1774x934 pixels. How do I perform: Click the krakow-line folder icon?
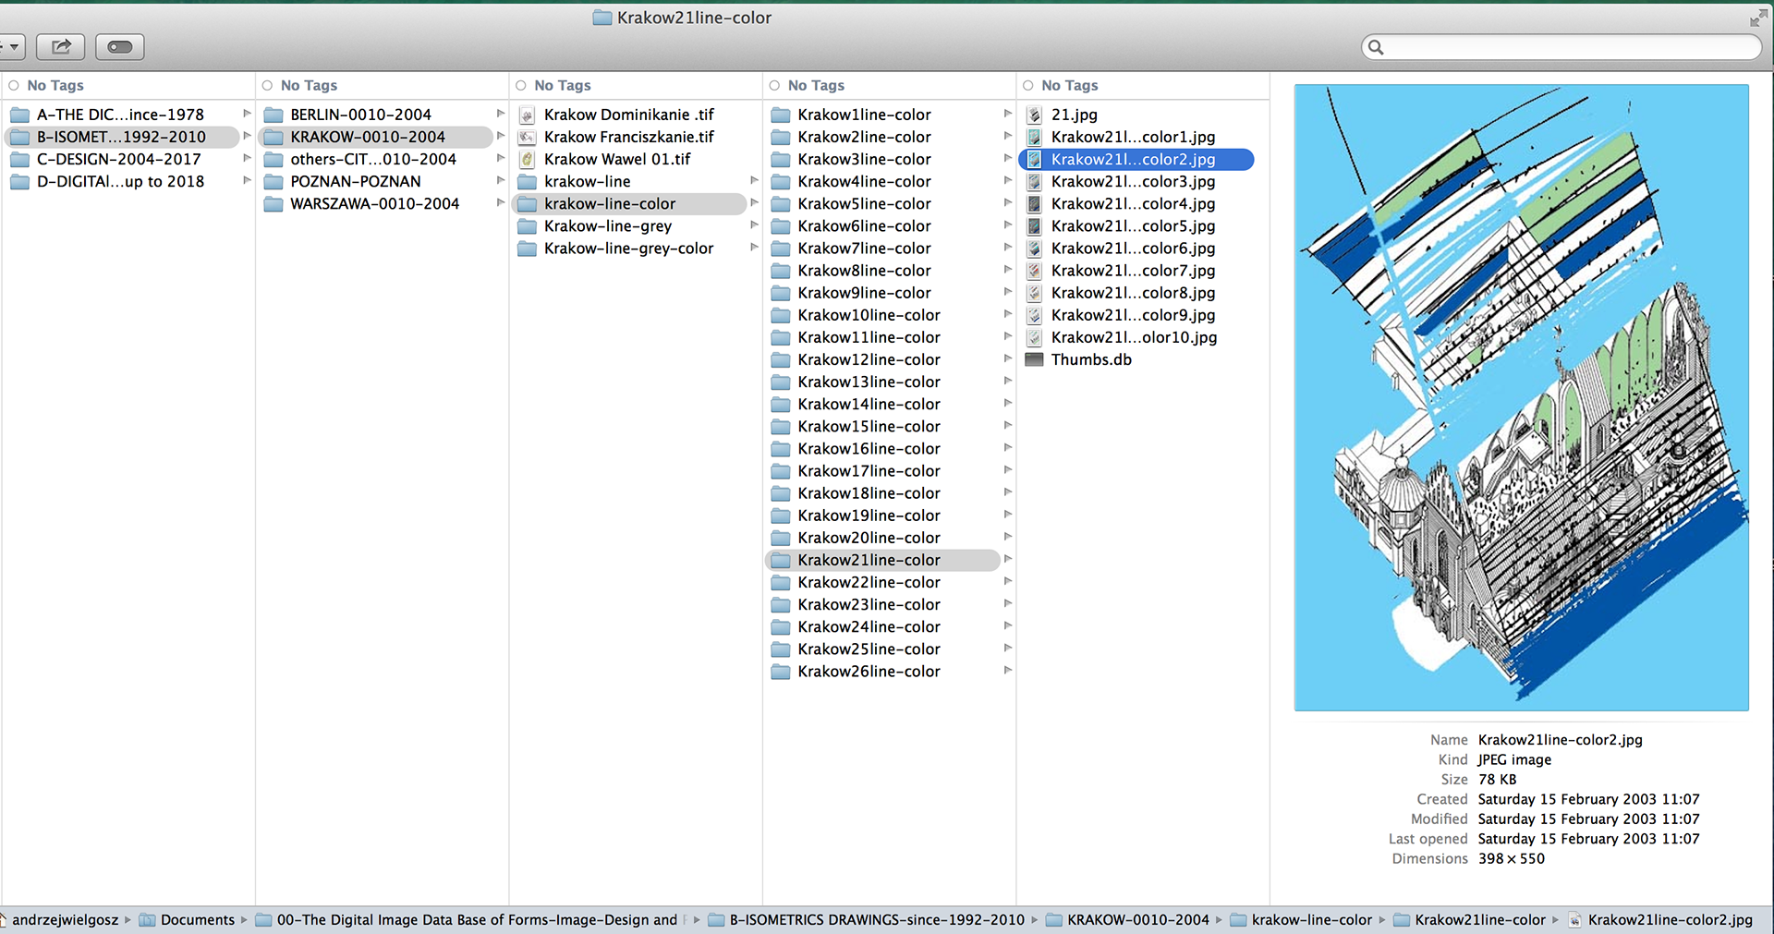tap(527, 181)
